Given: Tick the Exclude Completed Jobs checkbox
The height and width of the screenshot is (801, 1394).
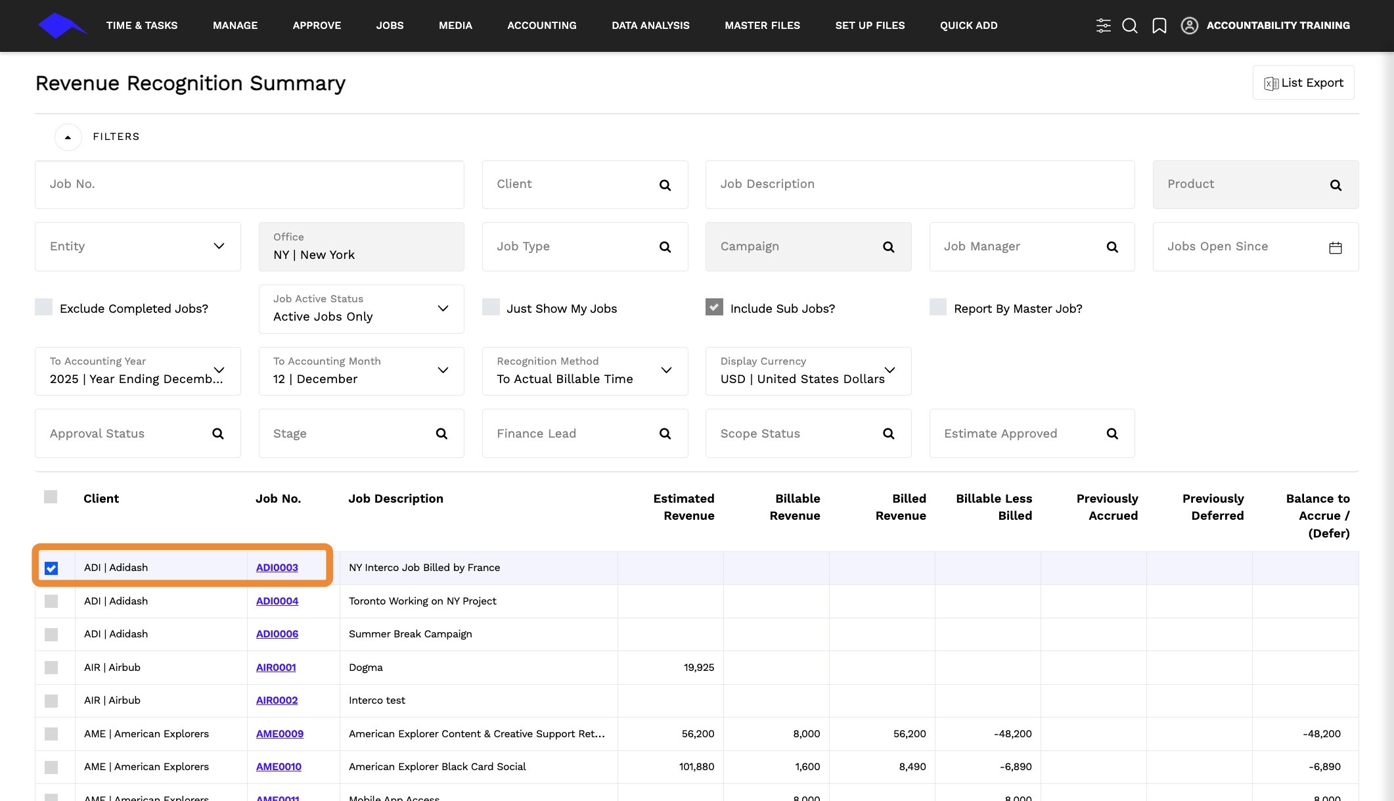Looking at the screenshot, I should [43, 307].
